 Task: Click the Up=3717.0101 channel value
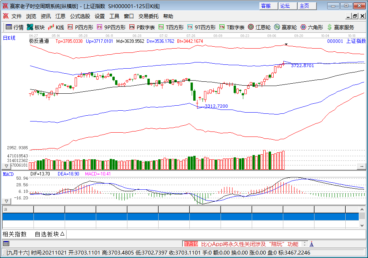tap(99, 41)
